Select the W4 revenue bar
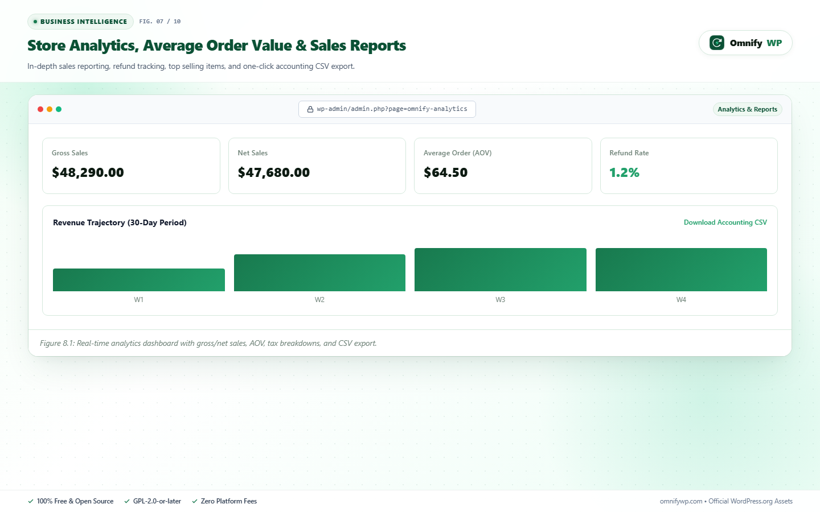The width and height of the screenshot is (820, 512). [681, 270]
